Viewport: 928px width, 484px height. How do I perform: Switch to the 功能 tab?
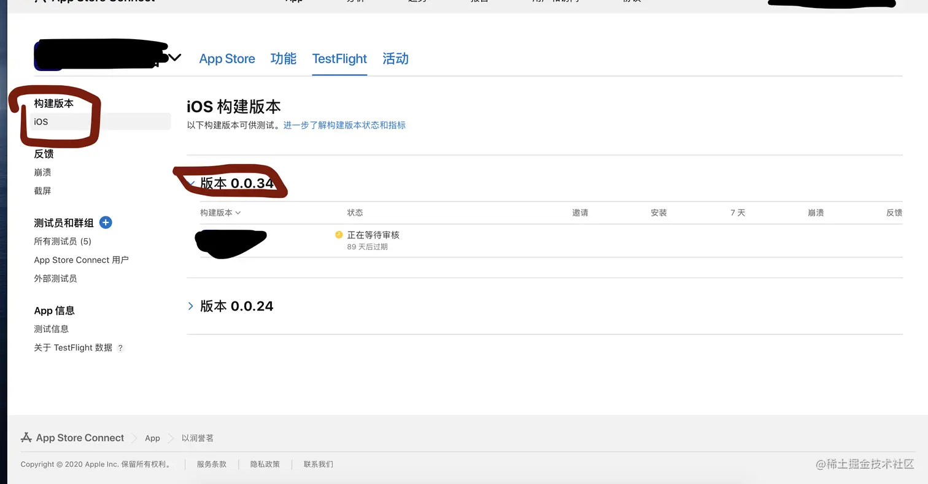(283, 59)
